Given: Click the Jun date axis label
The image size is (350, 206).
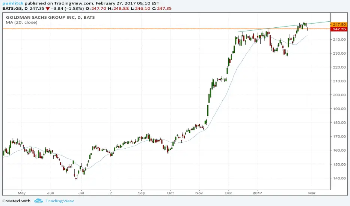Looking at the screenshot, I should tap(51, 193).
